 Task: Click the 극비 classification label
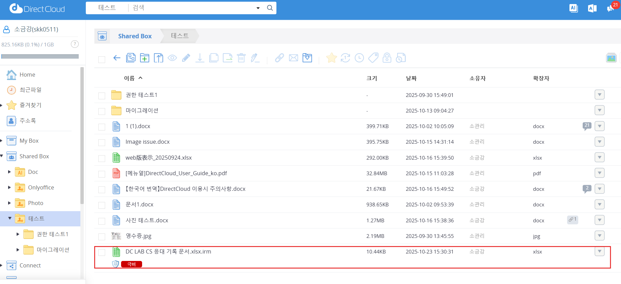click(132, 264)
